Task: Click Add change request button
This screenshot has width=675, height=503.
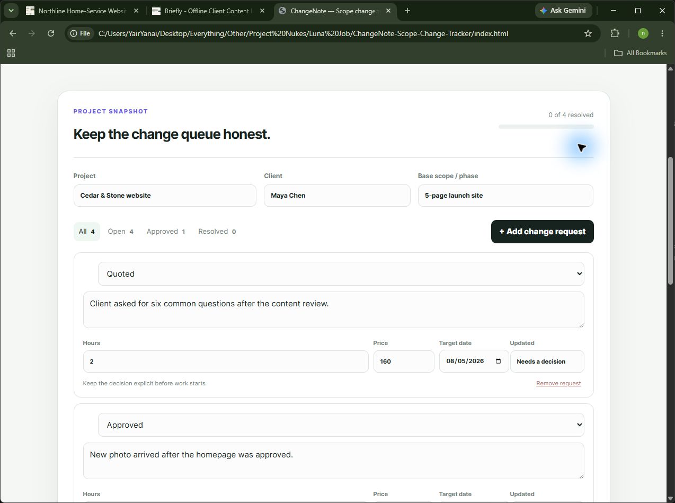Action: pos(542,232)
